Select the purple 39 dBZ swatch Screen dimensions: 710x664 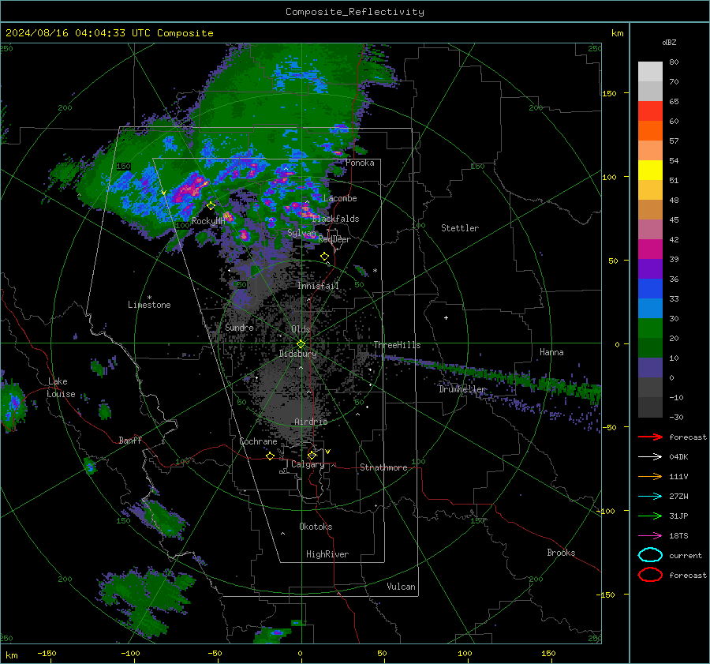pos(650,268)
